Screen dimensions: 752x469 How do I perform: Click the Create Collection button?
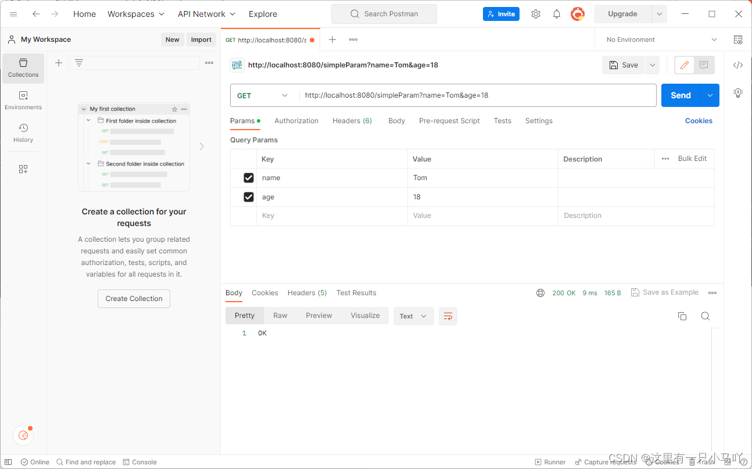(x=134, y=299)
